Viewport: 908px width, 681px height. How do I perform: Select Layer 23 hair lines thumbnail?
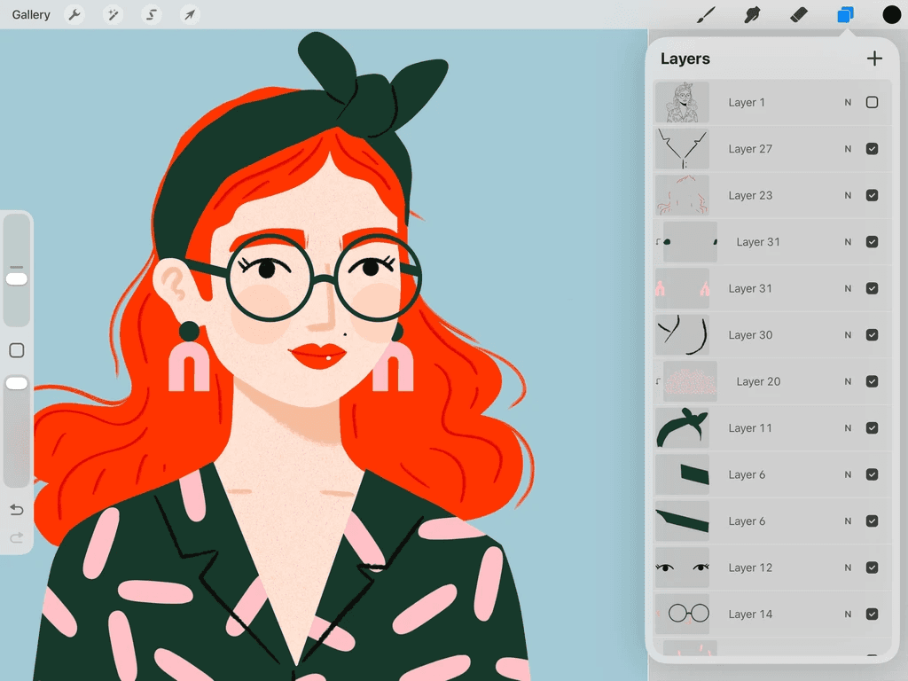tap(682, 195)
